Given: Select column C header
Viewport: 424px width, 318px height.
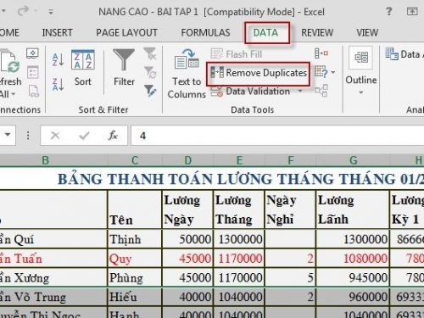Looking at the screenshot, I should tap(135, 160).
